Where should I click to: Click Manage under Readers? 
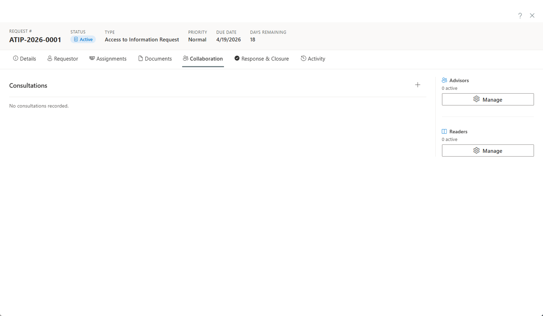pos(488,151)
